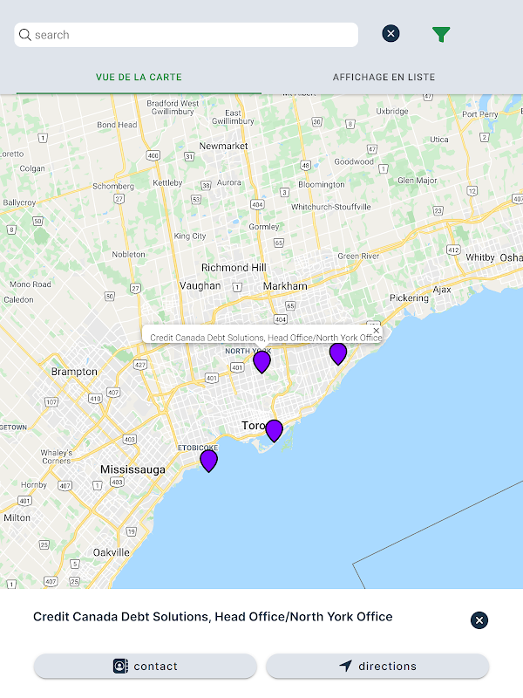Image resolution: width=523 pixels, height=698 pixels.
Task: Open the green filter funnel
Action: [x=441, y=34]
